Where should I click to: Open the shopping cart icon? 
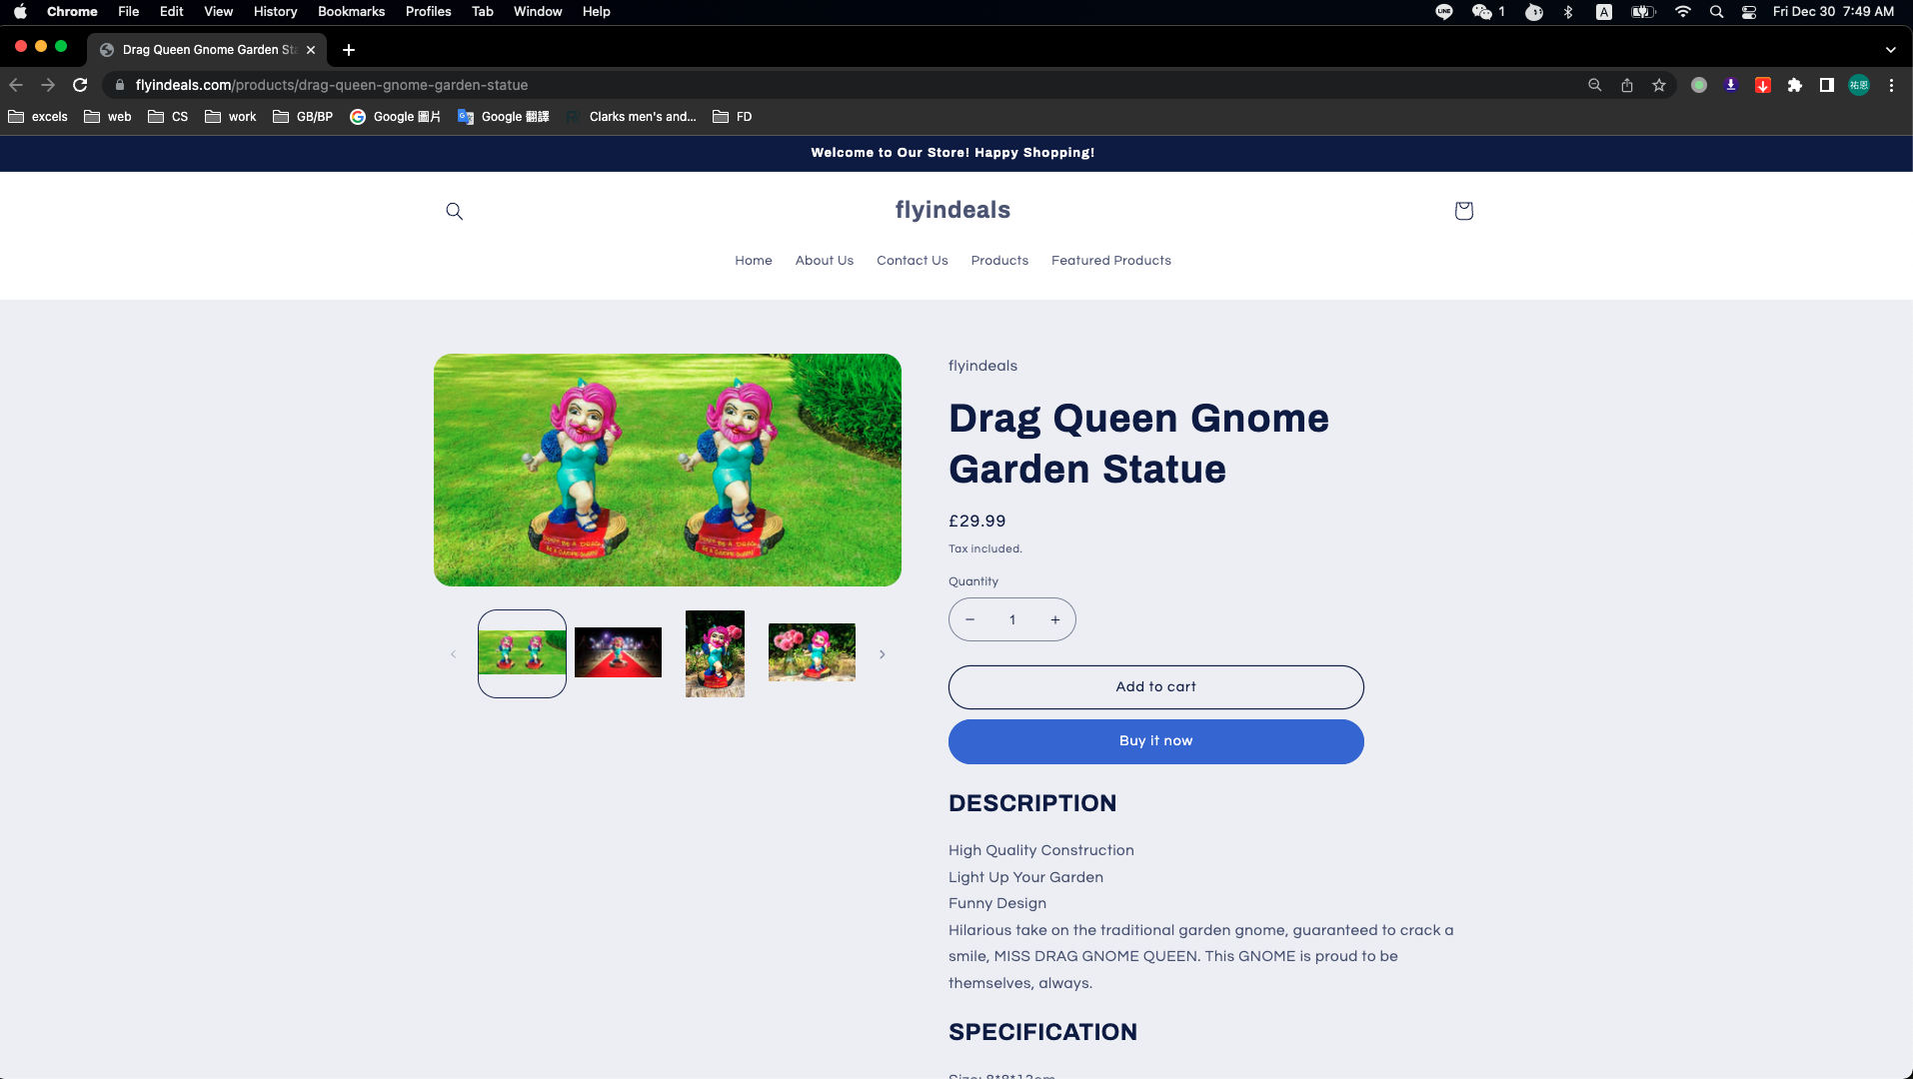point(1463,211)
